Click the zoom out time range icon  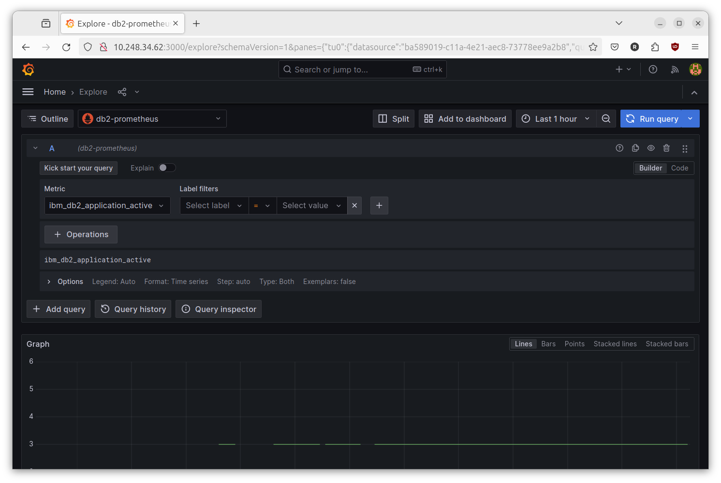[606, 119]
